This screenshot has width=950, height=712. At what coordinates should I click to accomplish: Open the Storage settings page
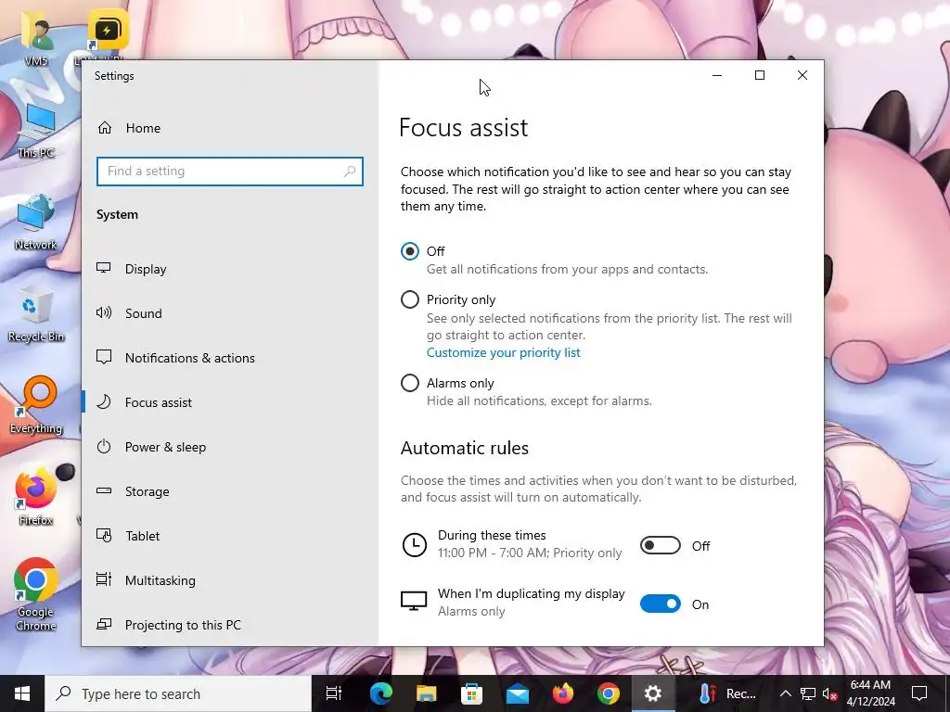(x=148, y=491)
